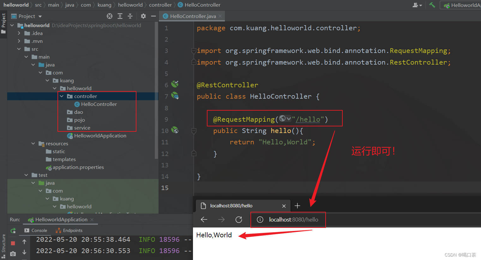Click the "Hello,World" string on line 11
This screenshot has width=481, height=260.
[285, 142]
